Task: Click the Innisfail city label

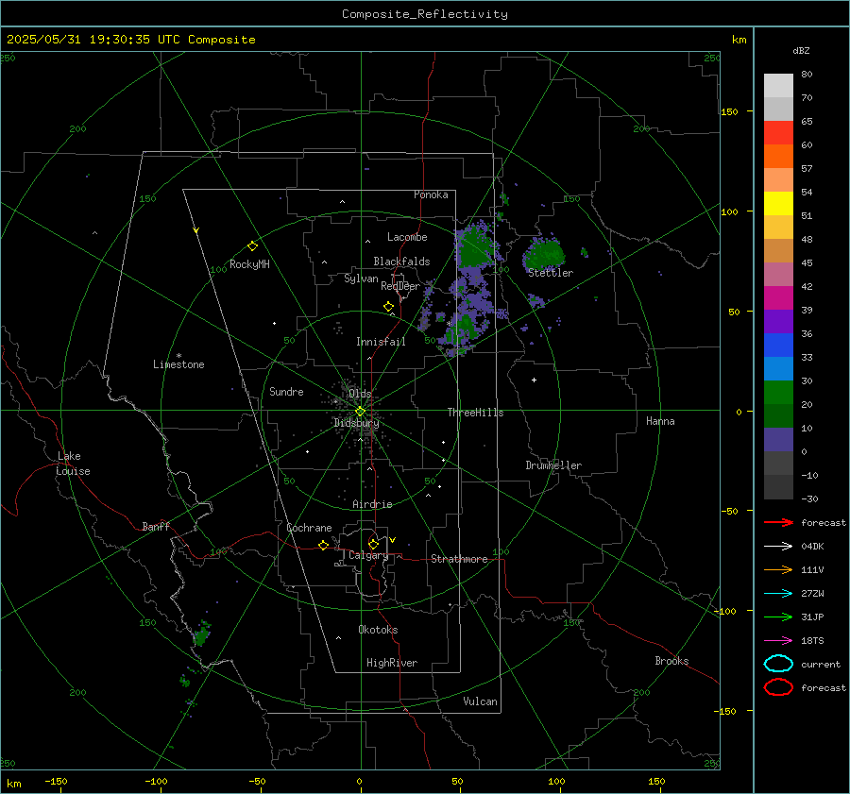Action: point(381,342)
